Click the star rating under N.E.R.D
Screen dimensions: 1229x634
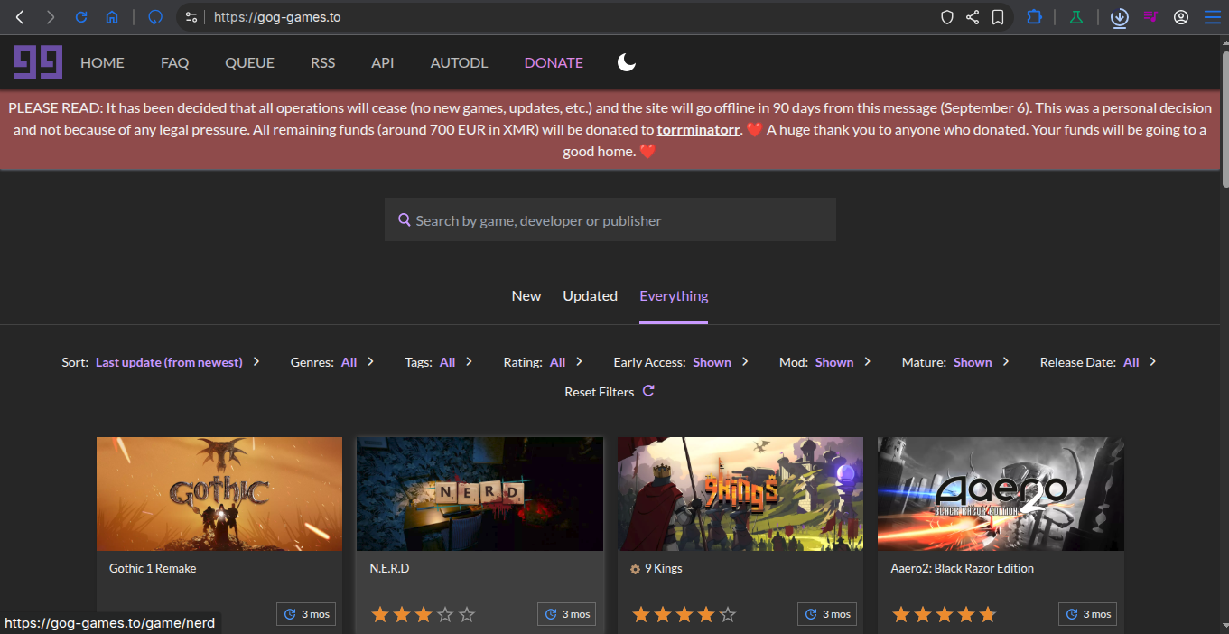pyautogui.click(x=423, y=615)
